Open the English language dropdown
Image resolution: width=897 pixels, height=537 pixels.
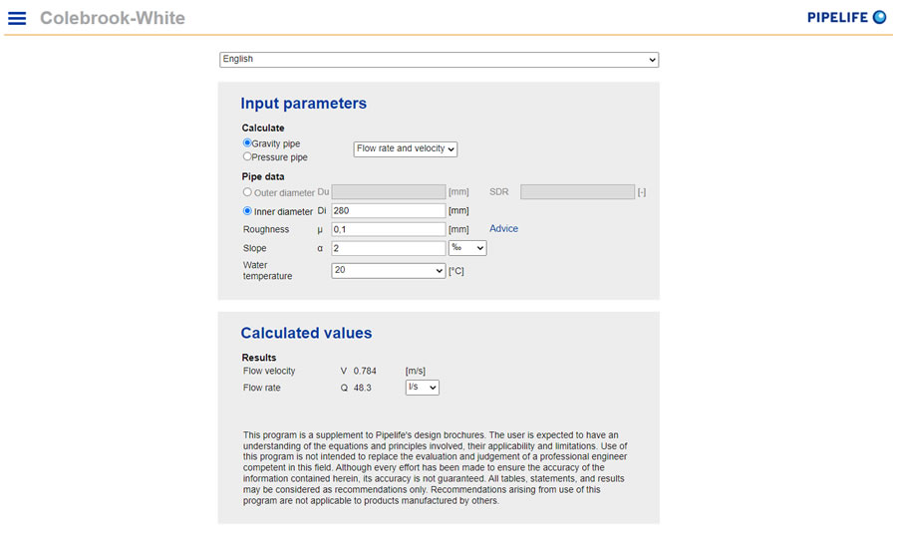coord(439,60)
